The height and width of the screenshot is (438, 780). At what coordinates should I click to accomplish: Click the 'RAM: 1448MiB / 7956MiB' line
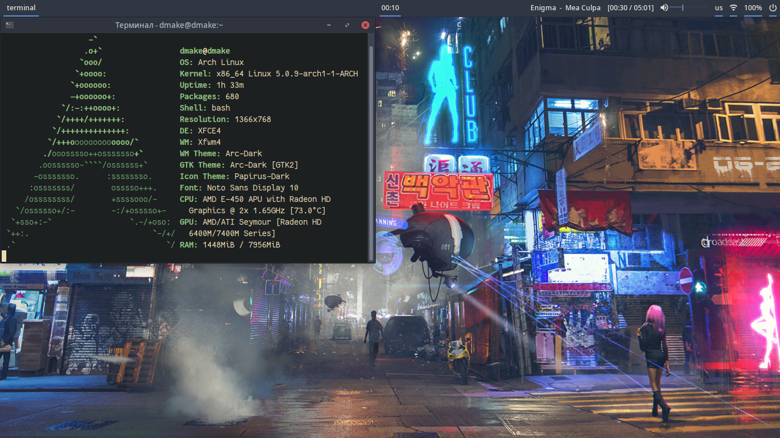230,245
